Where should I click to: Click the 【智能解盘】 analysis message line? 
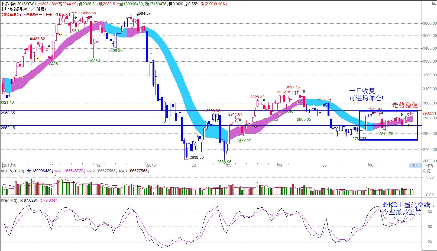pyautogui.click(x=36, y=15)
